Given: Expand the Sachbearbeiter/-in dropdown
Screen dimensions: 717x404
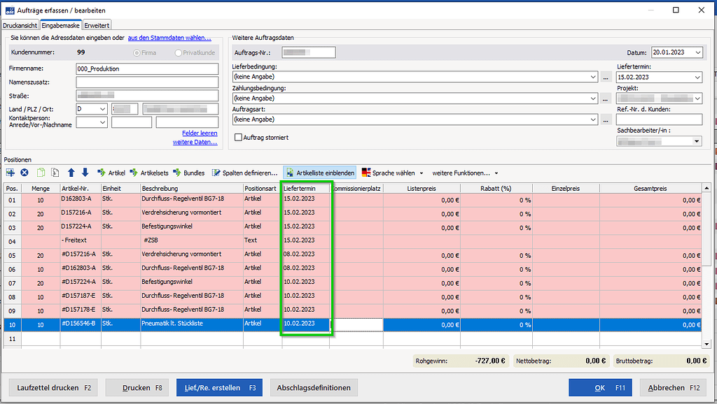Looking at the screenshot, I should tap(697, 141).
